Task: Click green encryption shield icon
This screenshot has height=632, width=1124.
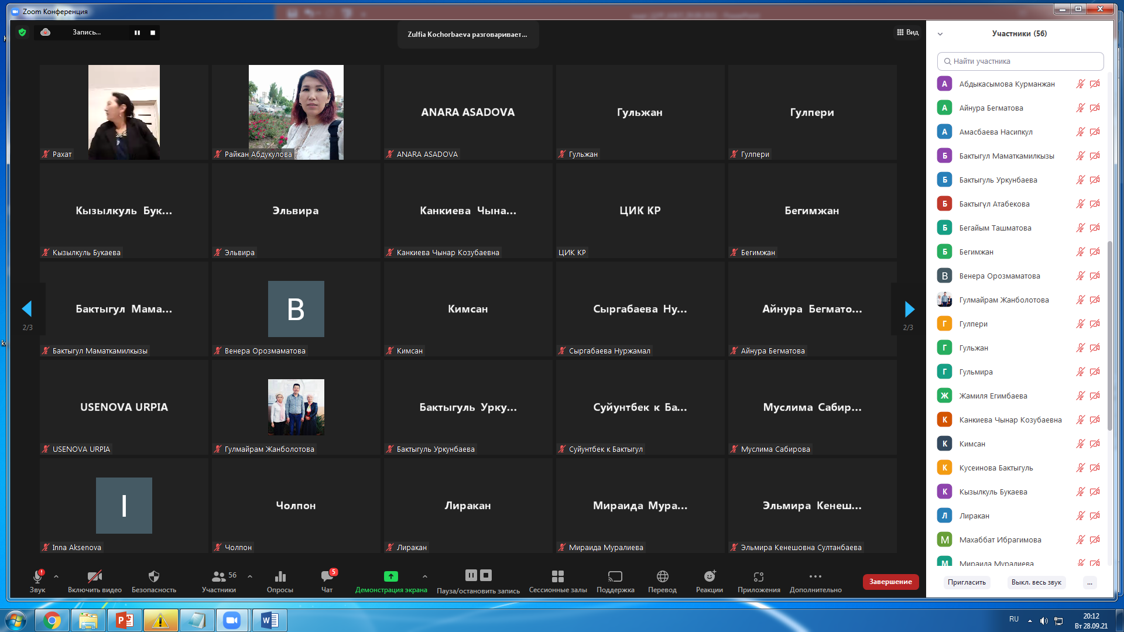Action: (22, 33)
